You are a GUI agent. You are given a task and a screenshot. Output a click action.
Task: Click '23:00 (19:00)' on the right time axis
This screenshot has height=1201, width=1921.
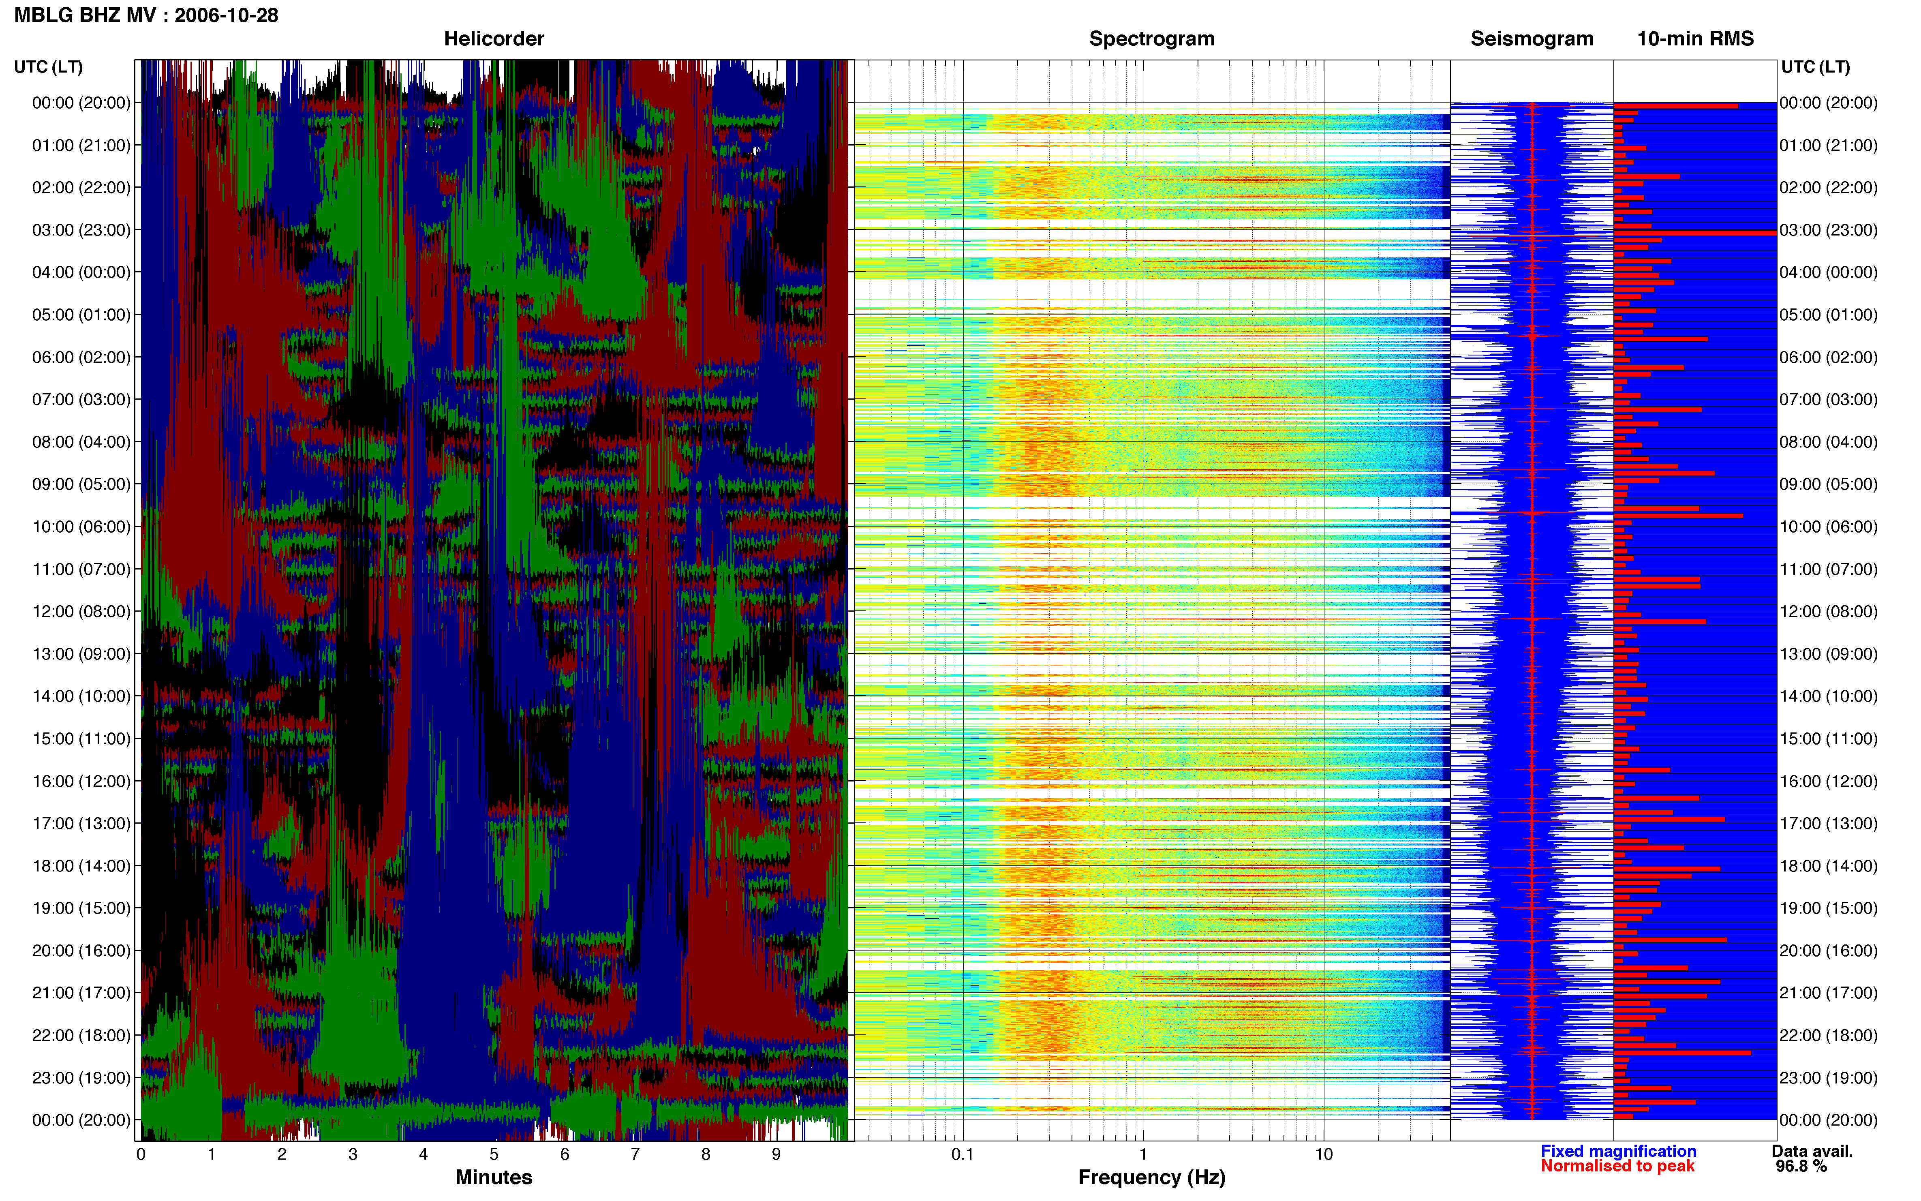1828,1078
